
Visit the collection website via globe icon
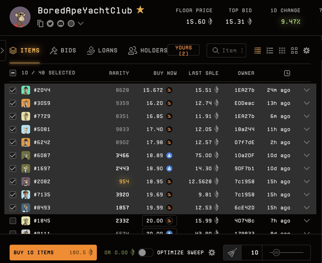[x=71, y=23]
